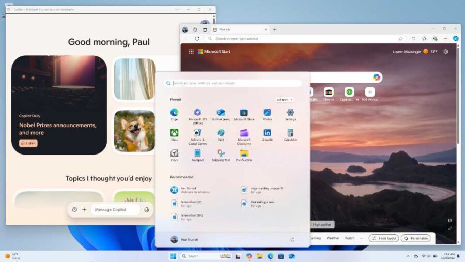
Task: Open Edge split screen icon
Action: pyautogui.click(x=413, y=39)
